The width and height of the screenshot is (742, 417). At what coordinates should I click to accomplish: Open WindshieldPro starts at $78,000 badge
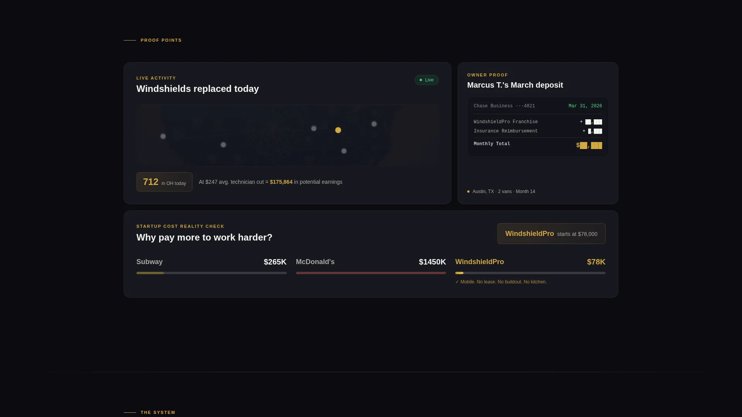(551, 234)
